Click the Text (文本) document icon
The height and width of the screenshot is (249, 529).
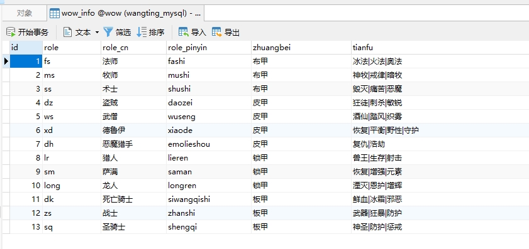pos(67,32)
